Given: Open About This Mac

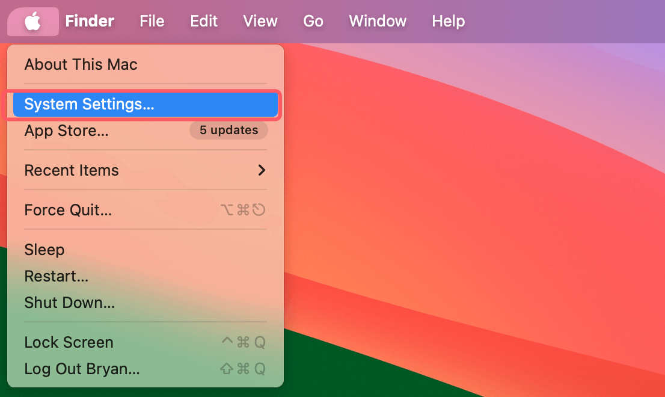Looking at the screenshot, I should [x=81, y=64].
